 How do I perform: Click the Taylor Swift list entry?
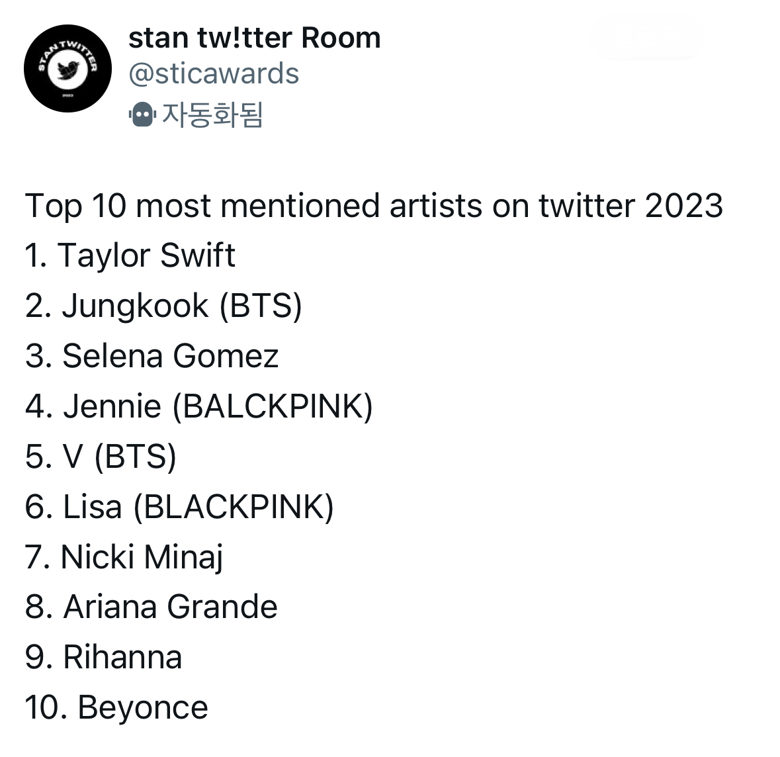(x=146, y=255)
